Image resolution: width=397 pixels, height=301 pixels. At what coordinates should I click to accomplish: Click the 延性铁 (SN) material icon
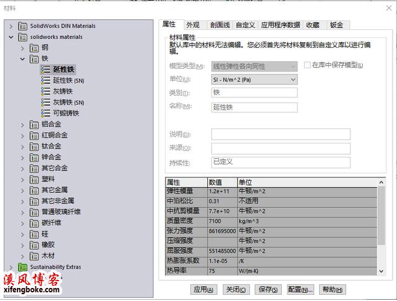coord(45,81)
